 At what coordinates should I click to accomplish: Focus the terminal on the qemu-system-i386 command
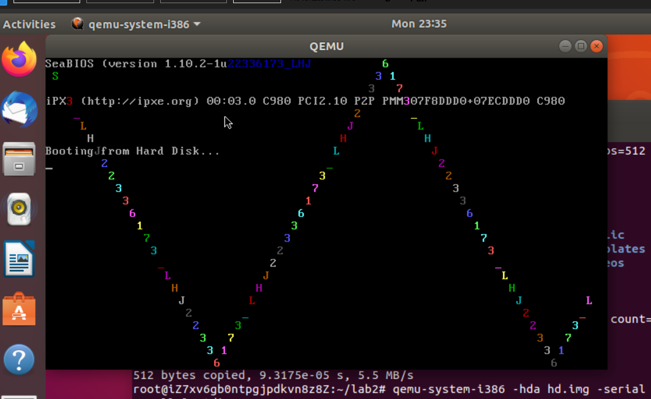pyautogui.click(x=518, y=389)
